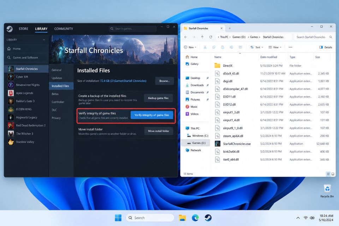The height and width of the screenshot is (226, 339).
Task: Open the STORE tab in Steam
Action: (x=23, y=29)
